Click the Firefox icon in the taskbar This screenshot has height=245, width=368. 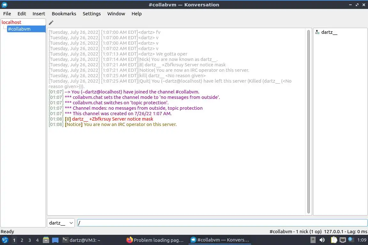[129, 240]
